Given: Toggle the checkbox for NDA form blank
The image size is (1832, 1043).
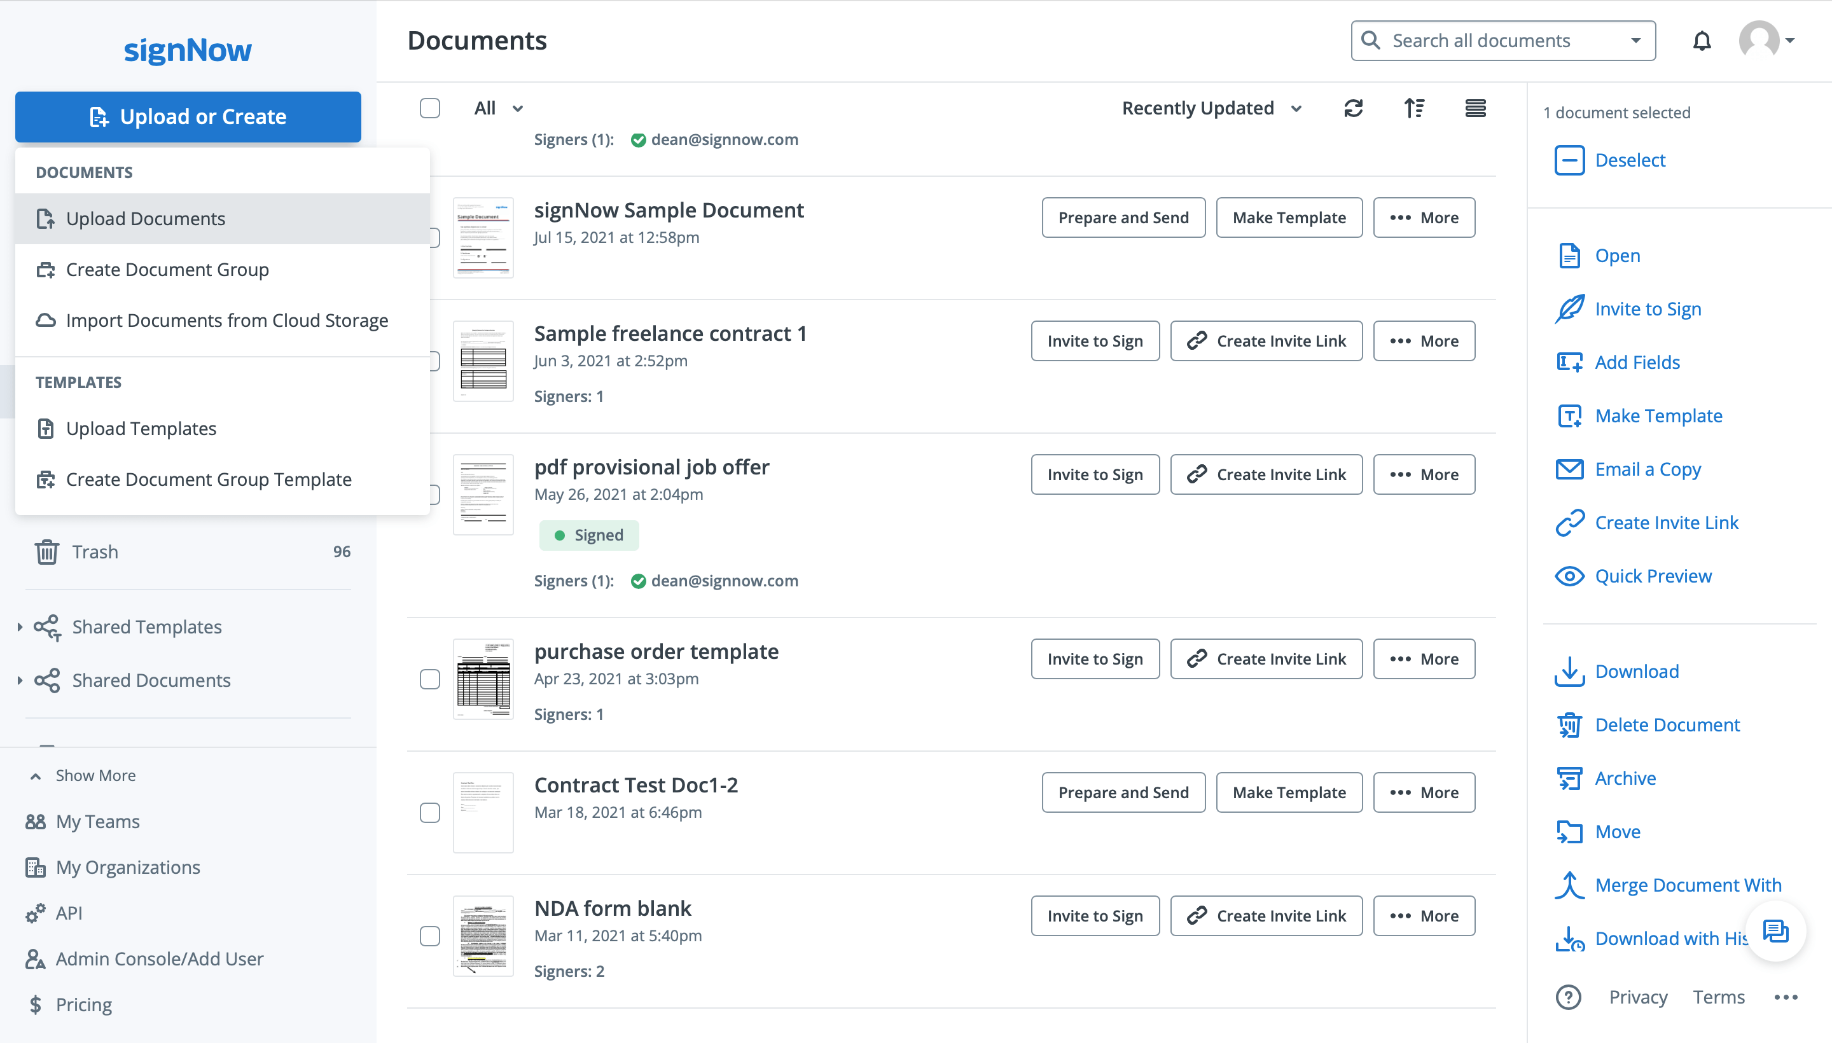Looking at the screenshot, I should [430, 934].
